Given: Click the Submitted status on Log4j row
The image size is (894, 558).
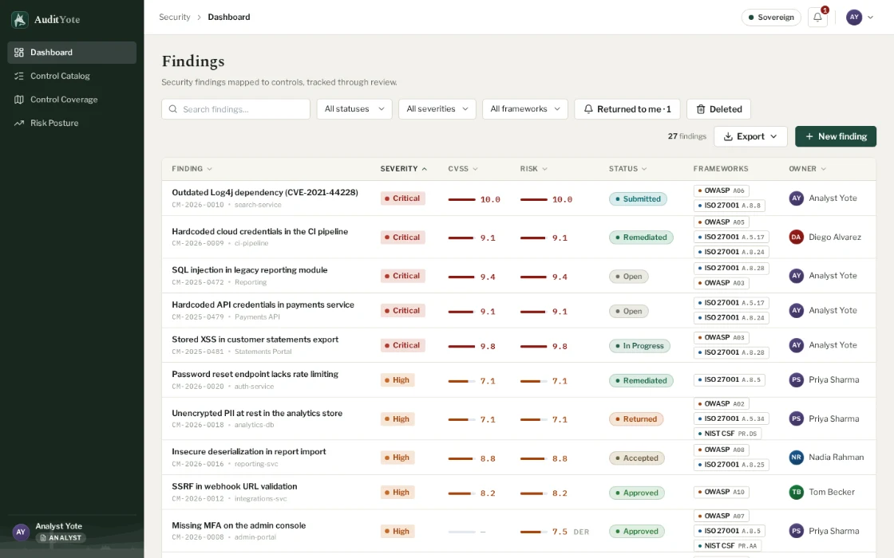Looking at the screenshot, I should pos(638,198).
